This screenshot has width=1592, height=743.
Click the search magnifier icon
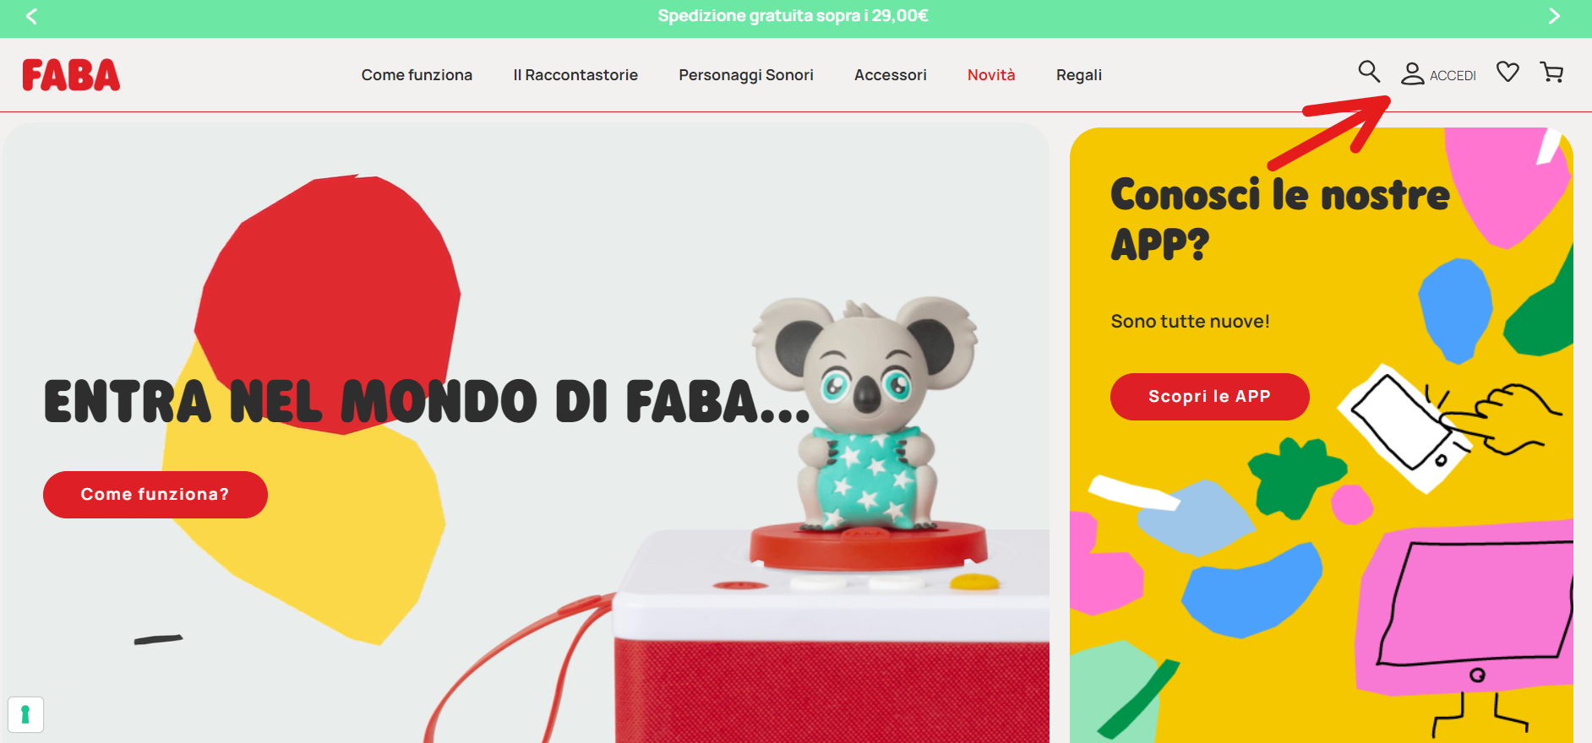[x=1369, y=72]
